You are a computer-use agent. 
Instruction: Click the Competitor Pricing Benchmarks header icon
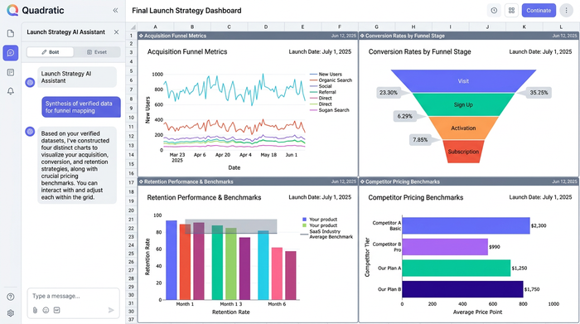tap(362, 181)
